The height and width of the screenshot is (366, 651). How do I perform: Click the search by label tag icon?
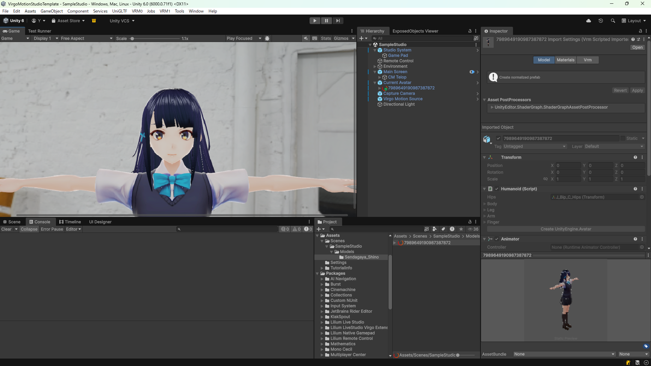tap(443, 229)
